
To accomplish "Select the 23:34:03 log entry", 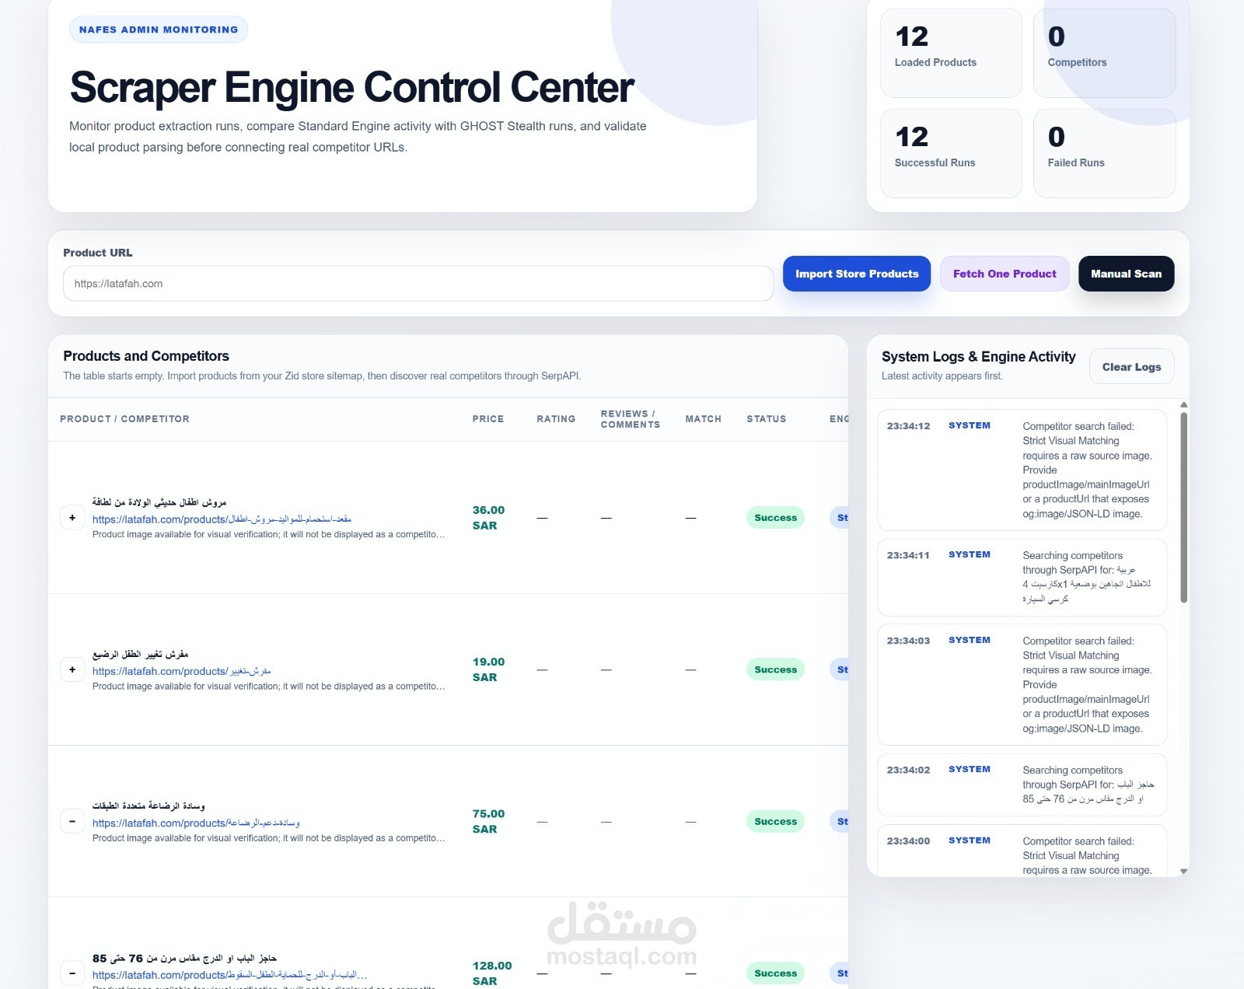I will (x=1022, y=684).
